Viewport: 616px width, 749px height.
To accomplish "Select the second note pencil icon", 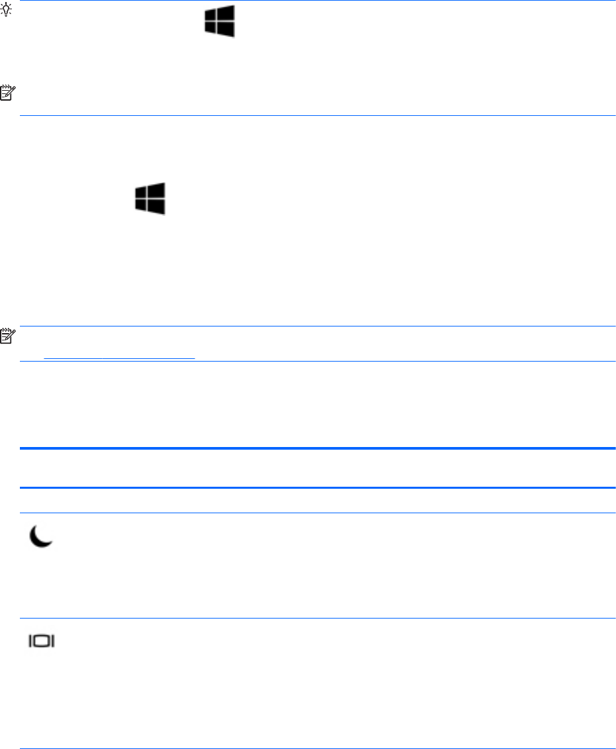I will click(x=8, y=336).
